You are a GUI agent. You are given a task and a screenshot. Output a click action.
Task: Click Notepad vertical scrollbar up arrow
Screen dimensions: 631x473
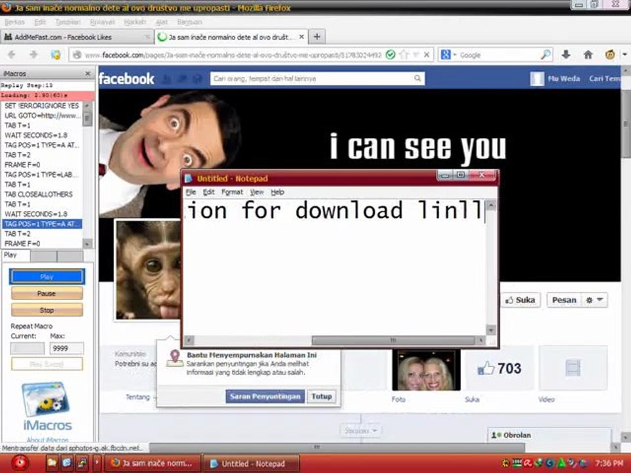[x=491, y=206]
